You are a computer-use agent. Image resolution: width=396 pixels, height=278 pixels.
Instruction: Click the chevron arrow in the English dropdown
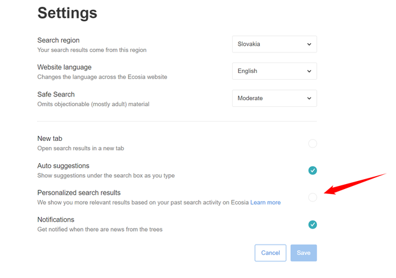(x=309, y=72)
